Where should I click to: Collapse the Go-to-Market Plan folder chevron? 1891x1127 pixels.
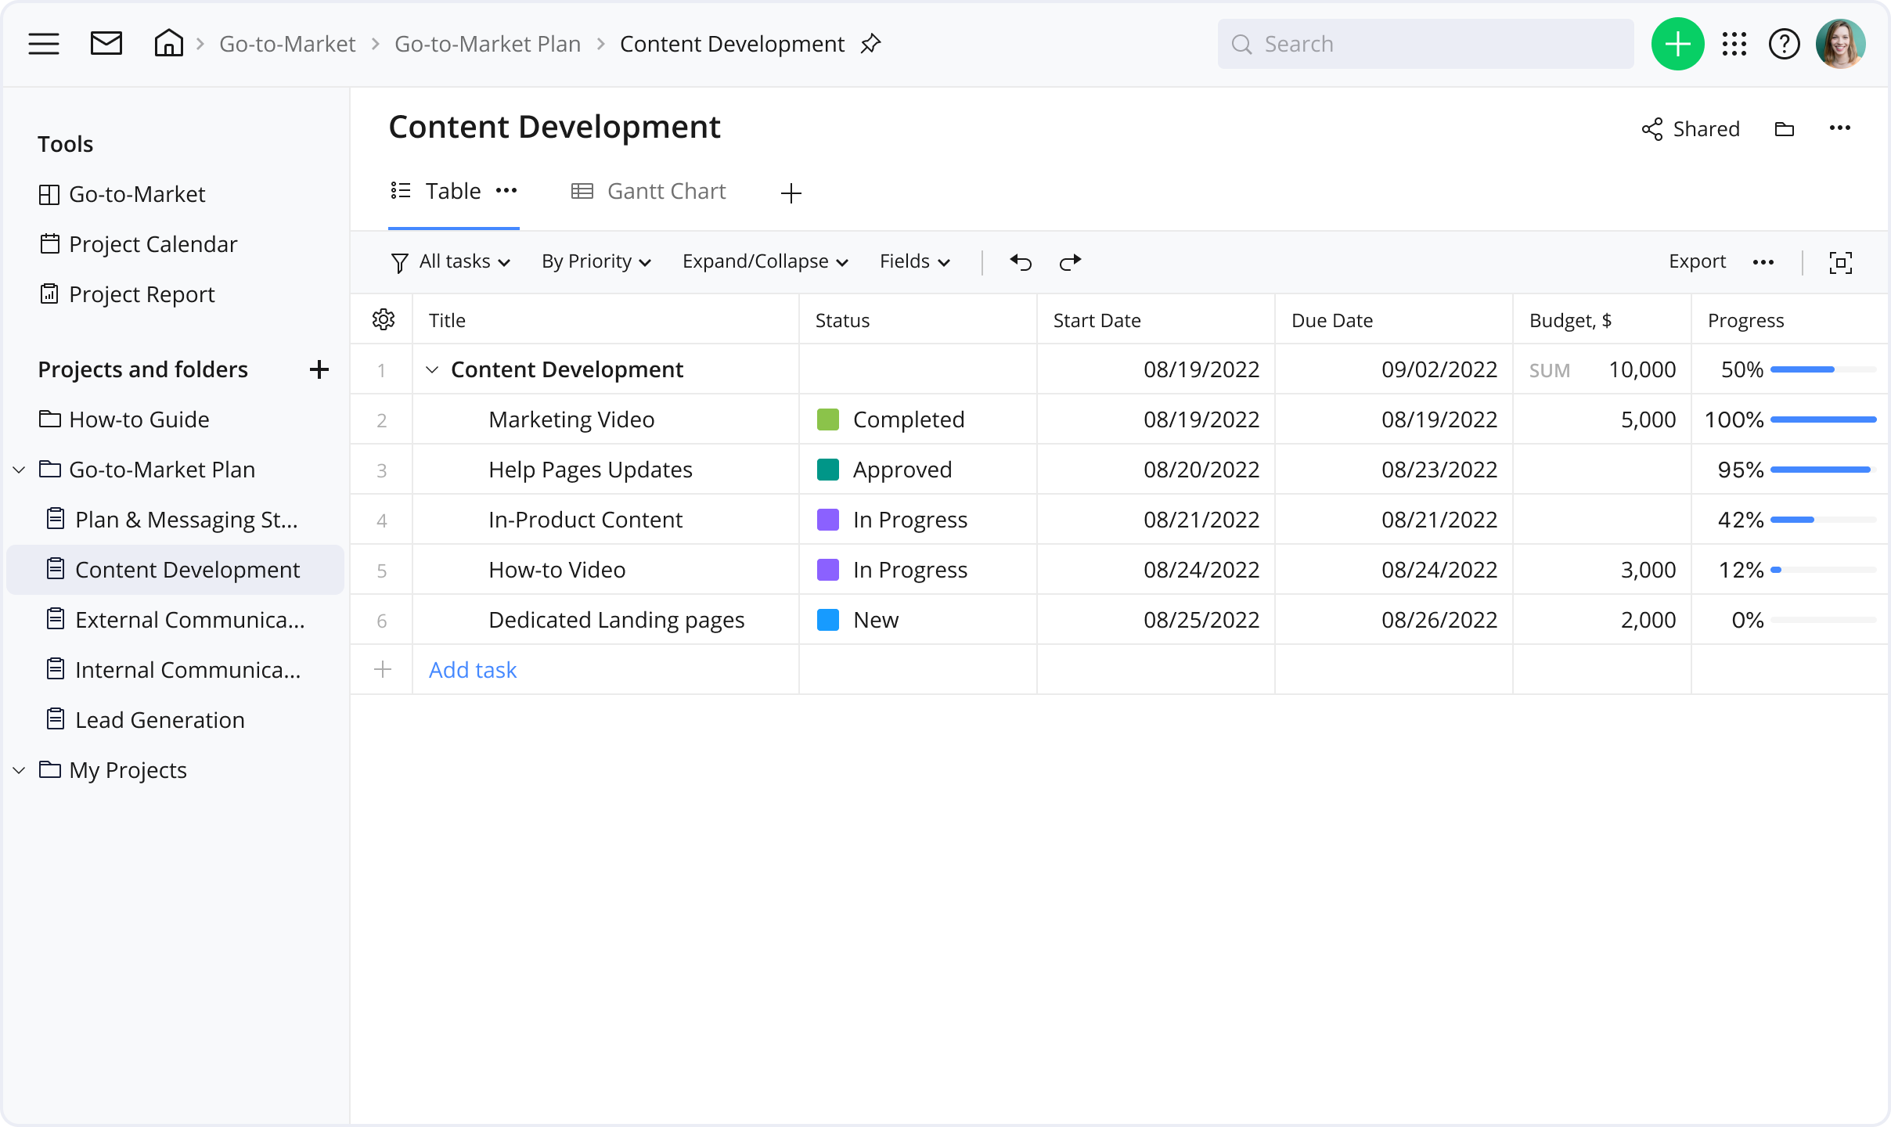click(20, 470)
